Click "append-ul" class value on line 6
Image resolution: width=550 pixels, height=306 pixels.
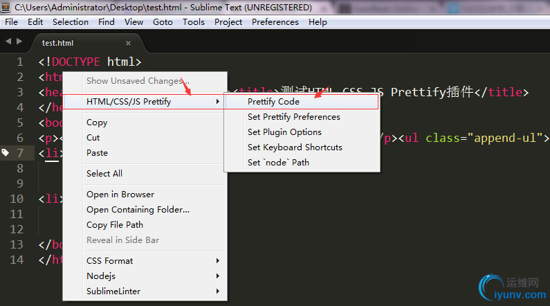506,138
